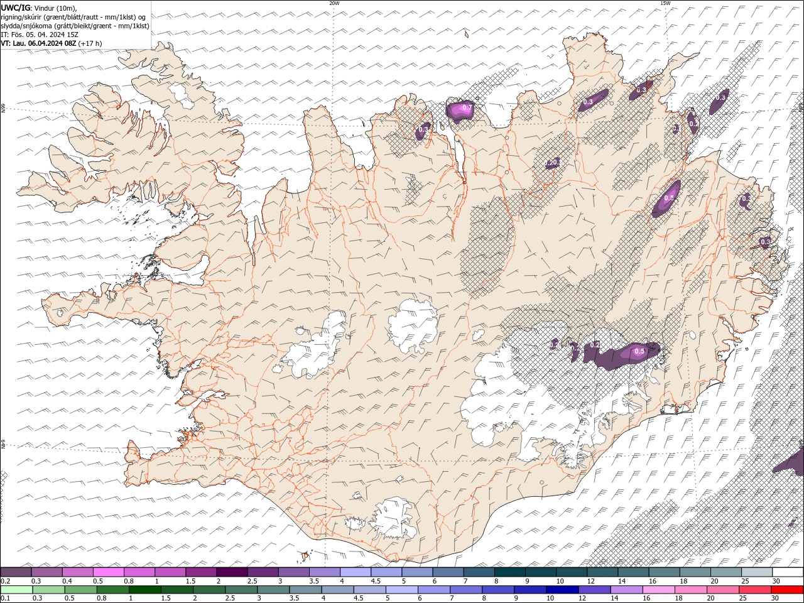
Task: Pick the white 30 swatch ending the upper scale
Action: pos(787,572)
